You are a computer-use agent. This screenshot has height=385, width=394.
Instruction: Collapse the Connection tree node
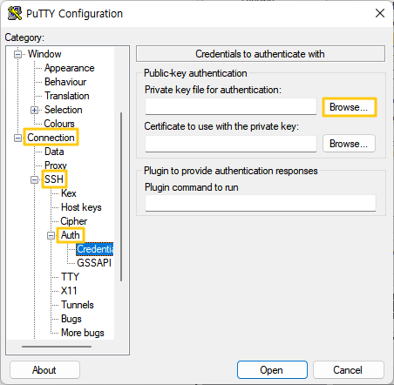point(17,138)
